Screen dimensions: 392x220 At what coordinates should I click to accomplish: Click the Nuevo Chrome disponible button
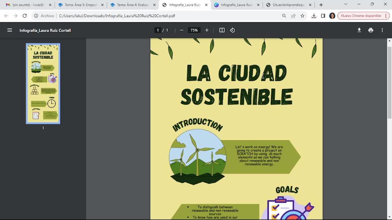361,16
